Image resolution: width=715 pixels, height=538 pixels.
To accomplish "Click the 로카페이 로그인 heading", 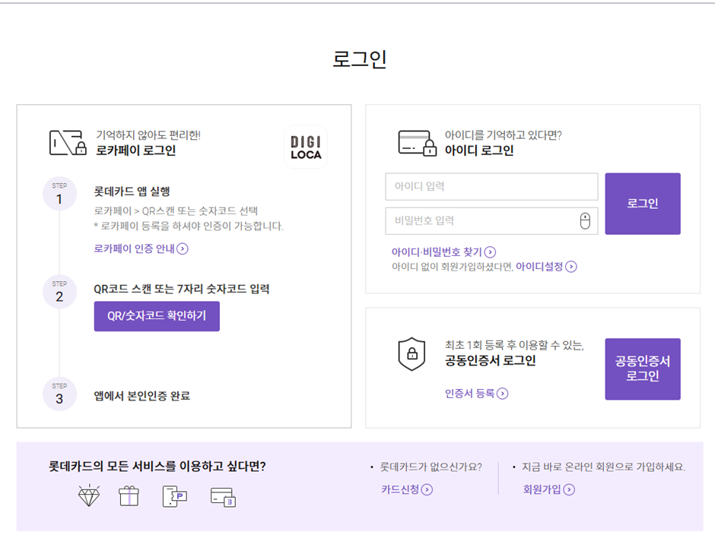I will (135, 150).
